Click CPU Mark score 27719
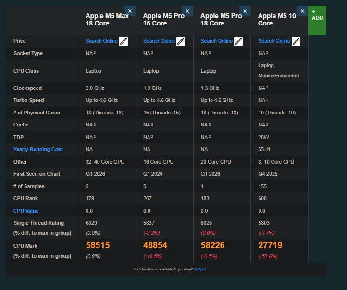347x290 pixels. tap(270, 245)
